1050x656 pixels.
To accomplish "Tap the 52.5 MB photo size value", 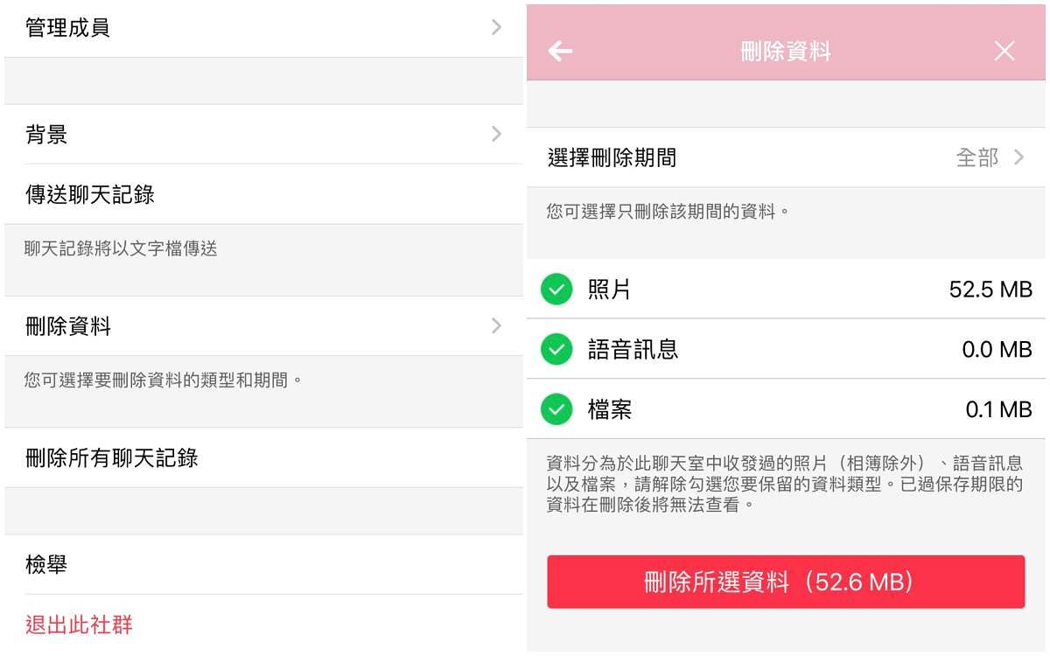I will [990, 290].
